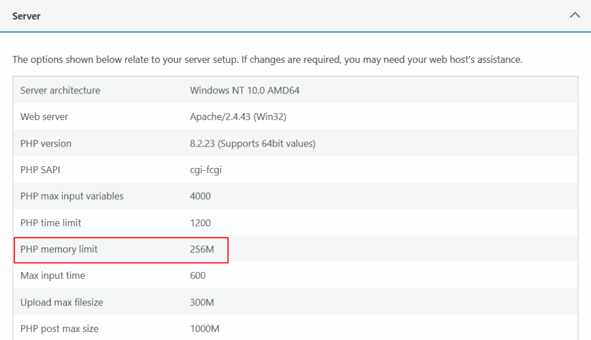The image size is (591, 340).
Task: Select the value 300M
Action: tap(201, 302)
